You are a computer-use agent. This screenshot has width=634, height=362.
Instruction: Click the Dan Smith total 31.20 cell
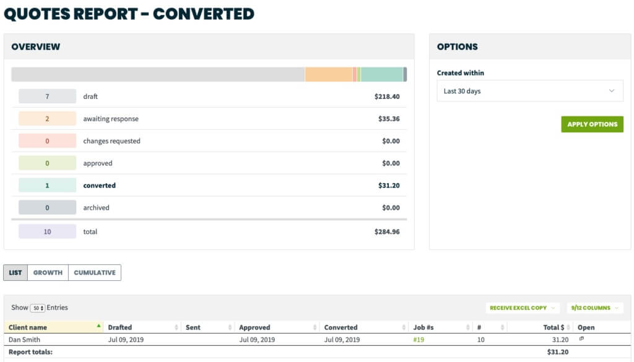(560, 340)
